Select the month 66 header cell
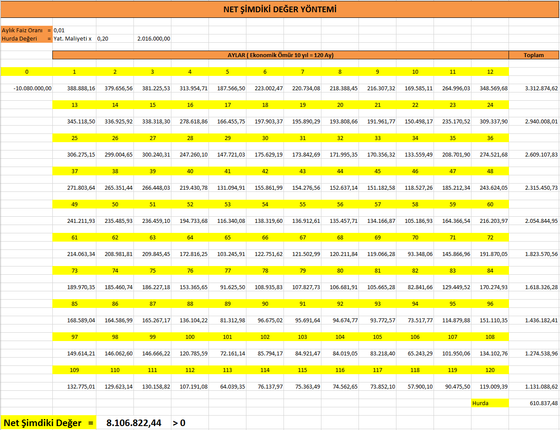Screen dimensions: 560x430 click(265, 238)
